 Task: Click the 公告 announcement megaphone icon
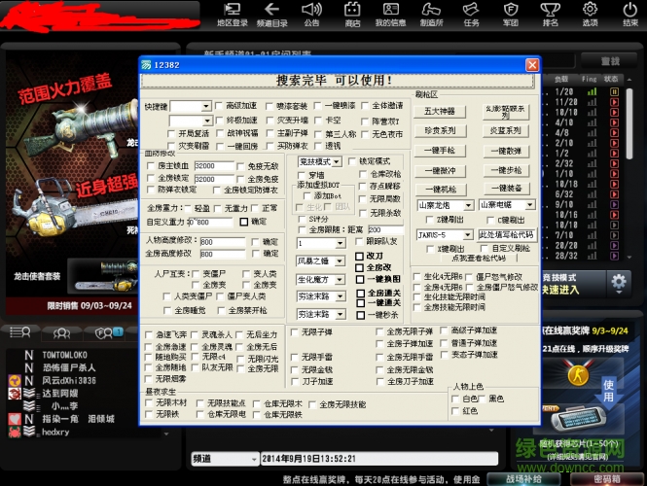tap(311, 14)
